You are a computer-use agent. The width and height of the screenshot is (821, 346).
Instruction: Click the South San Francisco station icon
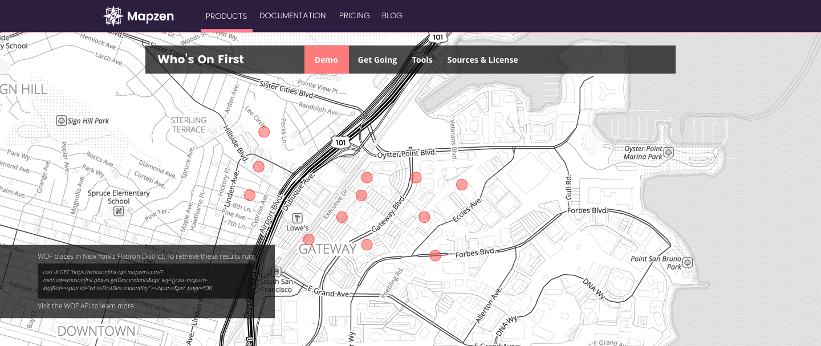coord(277,272)
